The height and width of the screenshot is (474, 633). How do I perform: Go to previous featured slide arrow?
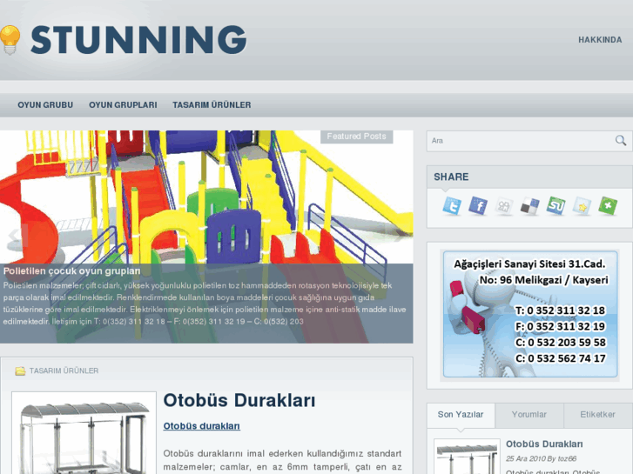[18, 235]
